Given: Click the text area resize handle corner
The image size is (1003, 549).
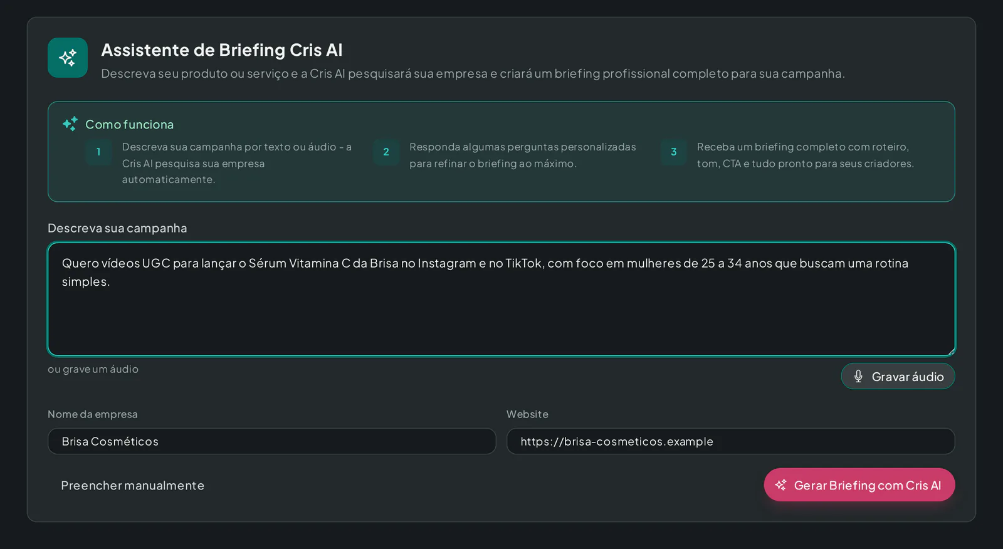Looking at the screenshot, I should (x=951, y=352).
